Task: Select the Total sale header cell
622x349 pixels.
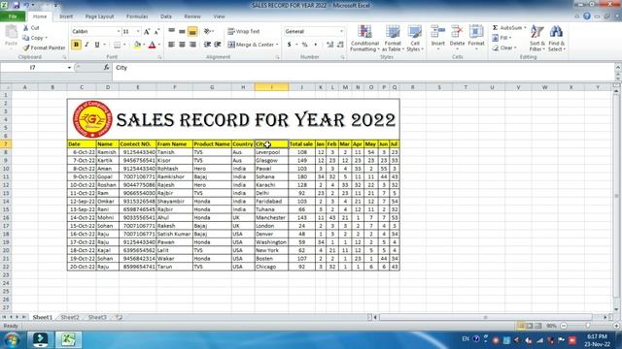Action: [301, 144]
